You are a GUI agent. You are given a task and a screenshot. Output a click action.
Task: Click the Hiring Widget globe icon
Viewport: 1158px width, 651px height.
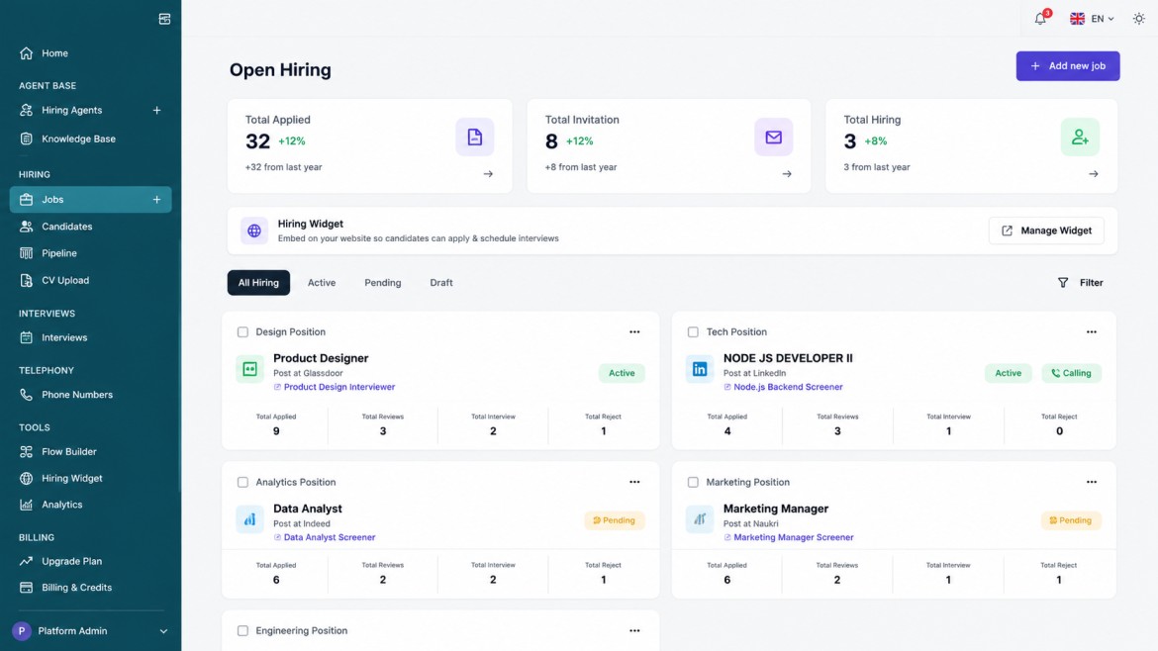point(254,232)
